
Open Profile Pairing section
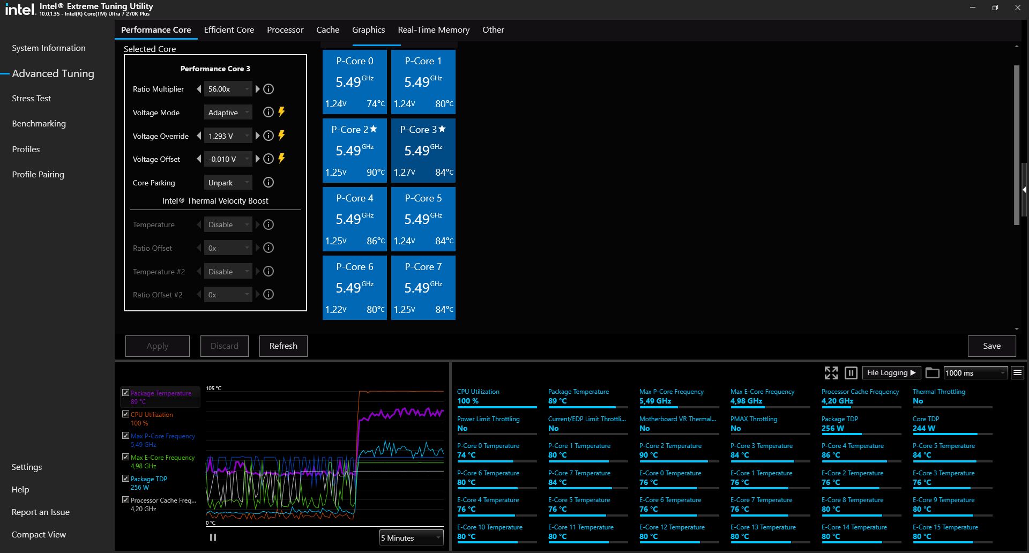pos(38,175)
